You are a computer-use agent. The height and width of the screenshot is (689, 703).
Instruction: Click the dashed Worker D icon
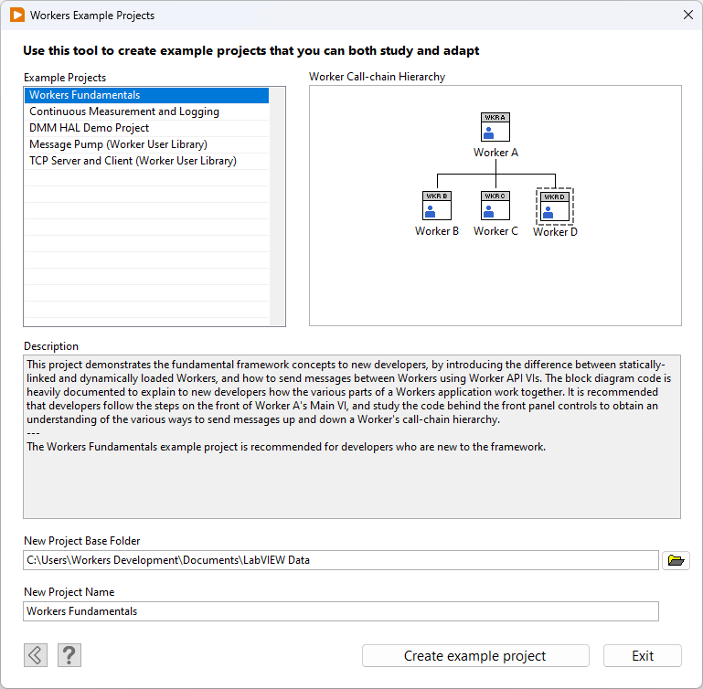click(554, 206)
